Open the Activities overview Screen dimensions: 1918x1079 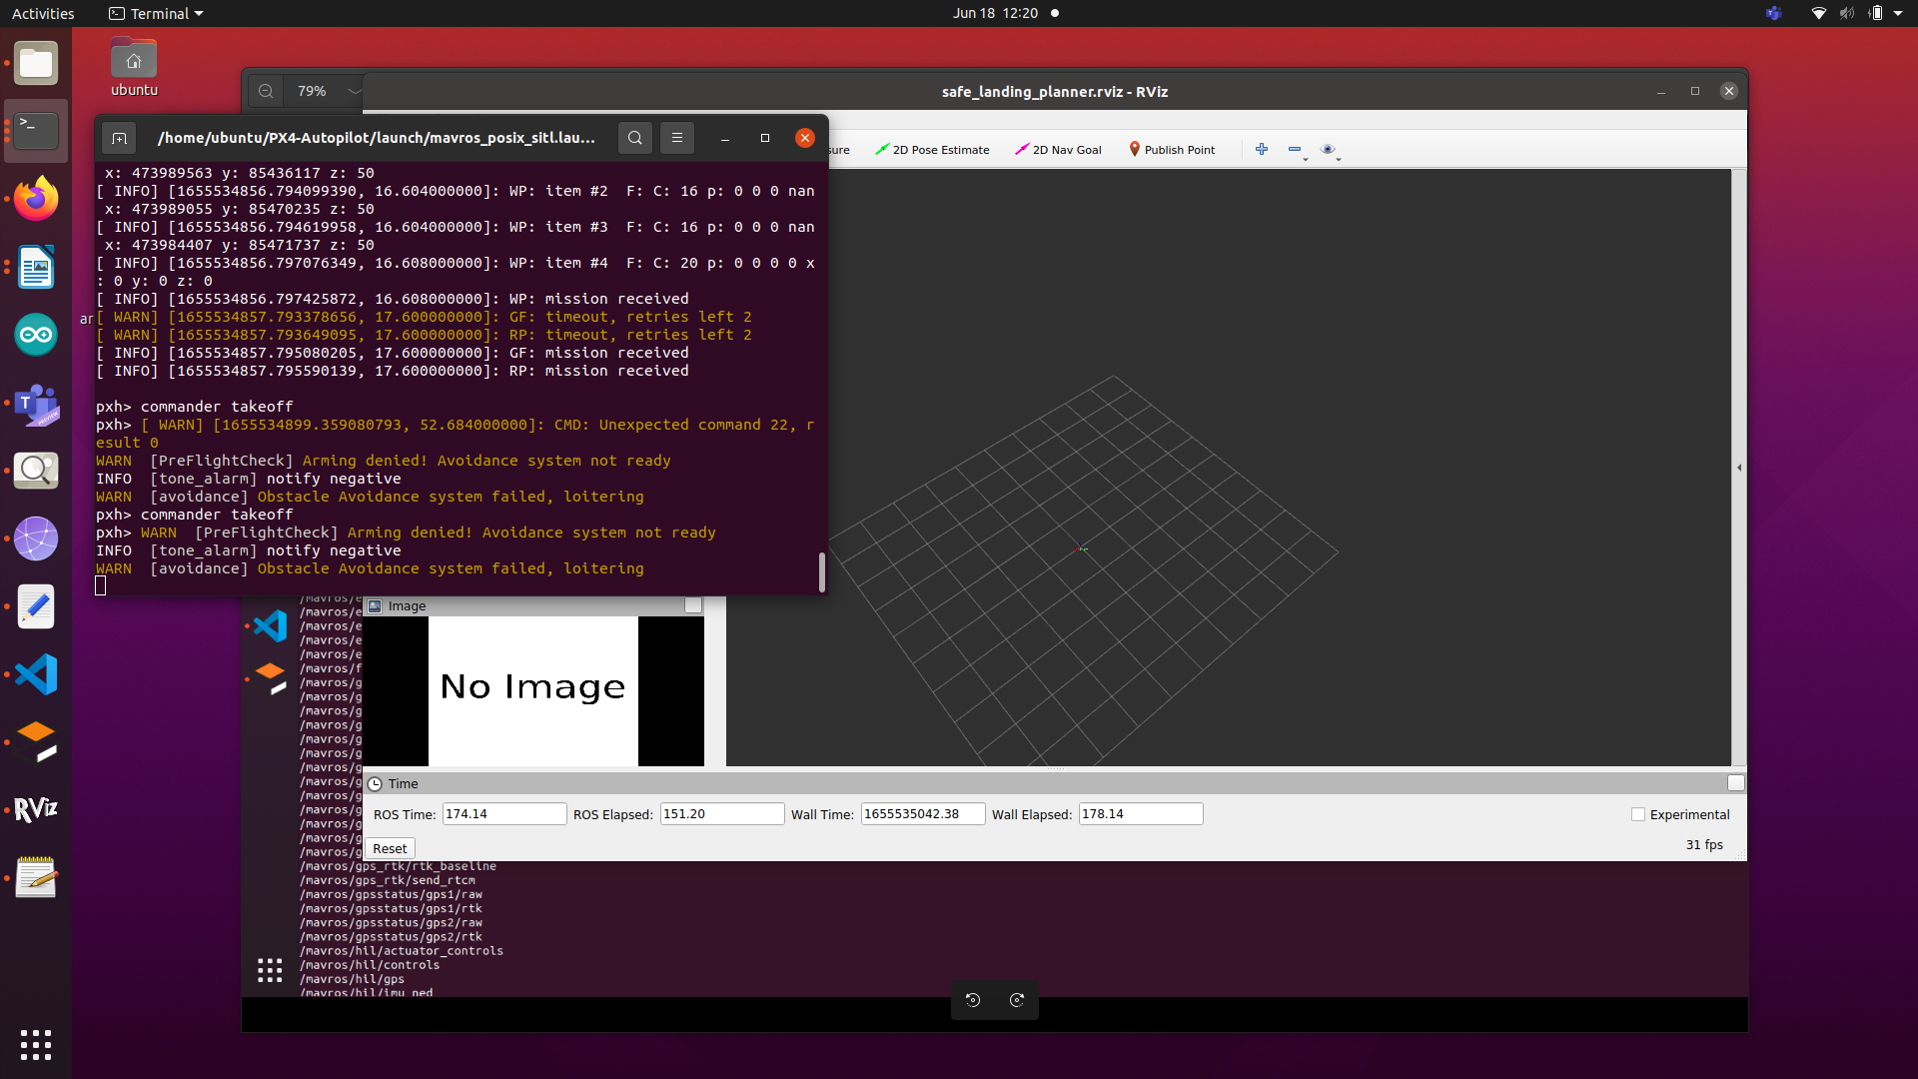click(43, 13)
